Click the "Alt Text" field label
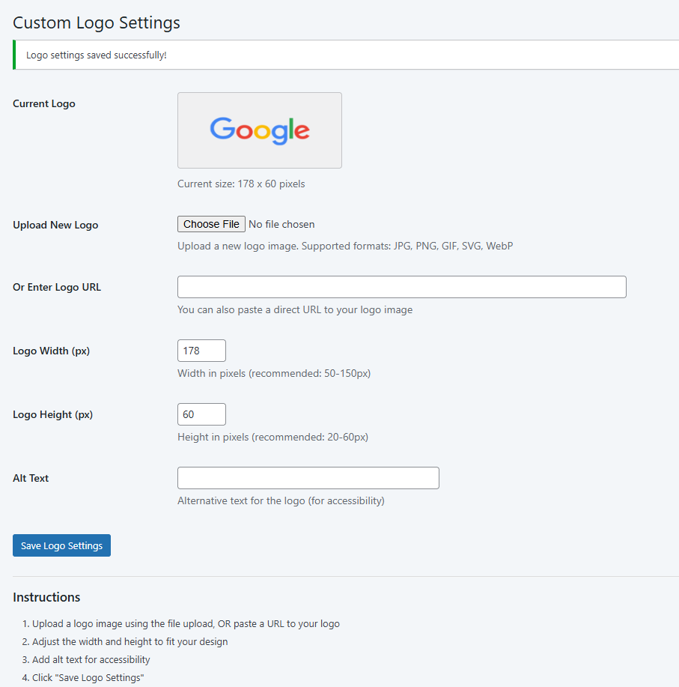679x687 pixels. coord(31,478)
